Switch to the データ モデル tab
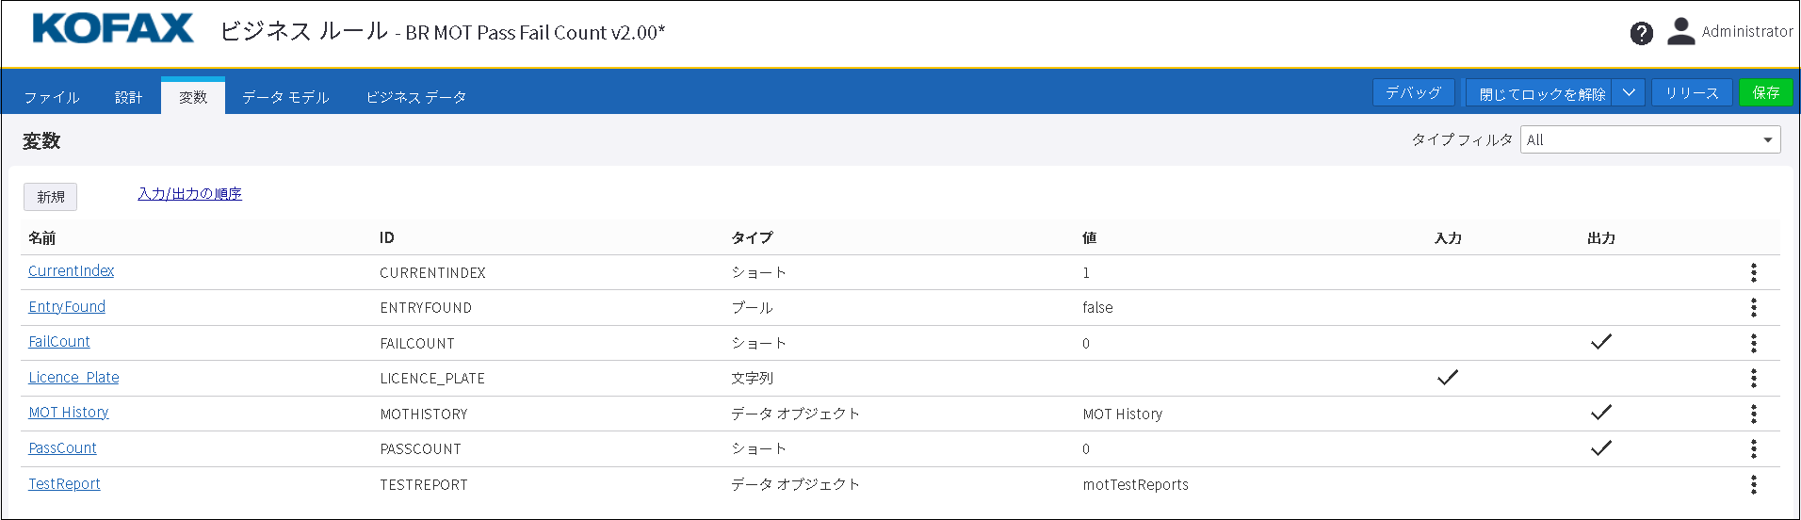The width and height of the screenshot is (1801, 520). click(285, 97)
